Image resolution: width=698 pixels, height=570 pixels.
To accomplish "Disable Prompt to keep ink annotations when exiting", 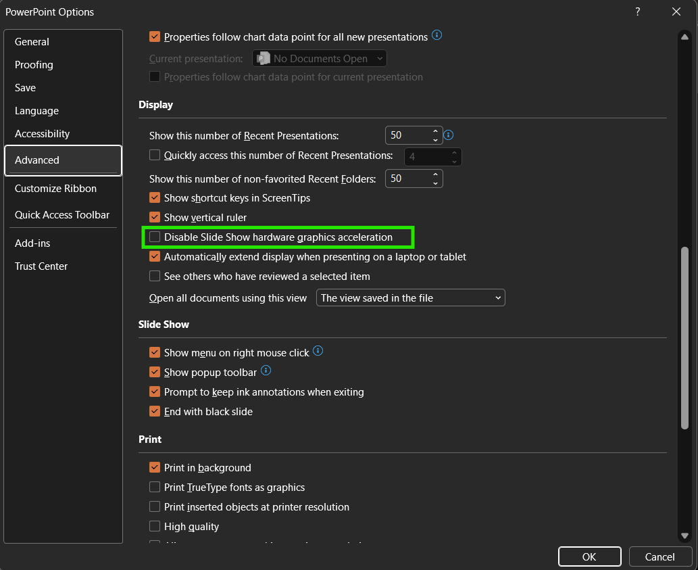I will tap(155, 392).
